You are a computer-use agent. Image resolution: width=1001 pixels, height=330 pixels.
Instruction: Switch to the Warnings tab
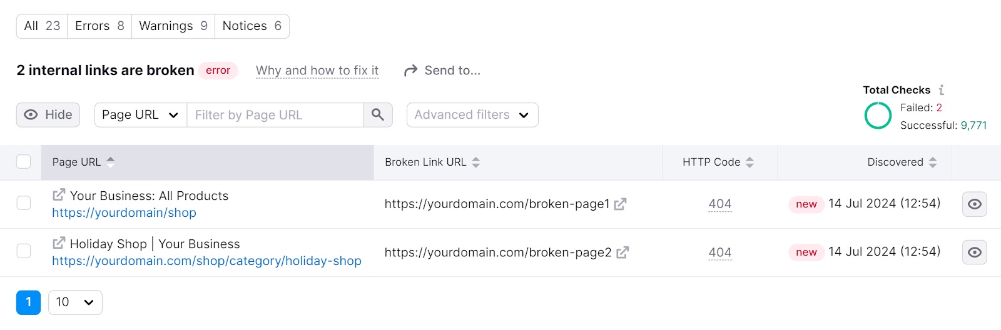click(173, 26)
